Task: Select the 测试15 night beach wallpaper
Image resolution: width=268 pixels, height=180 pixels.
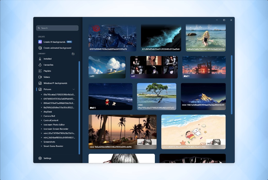Action: [x=110, y=97]
